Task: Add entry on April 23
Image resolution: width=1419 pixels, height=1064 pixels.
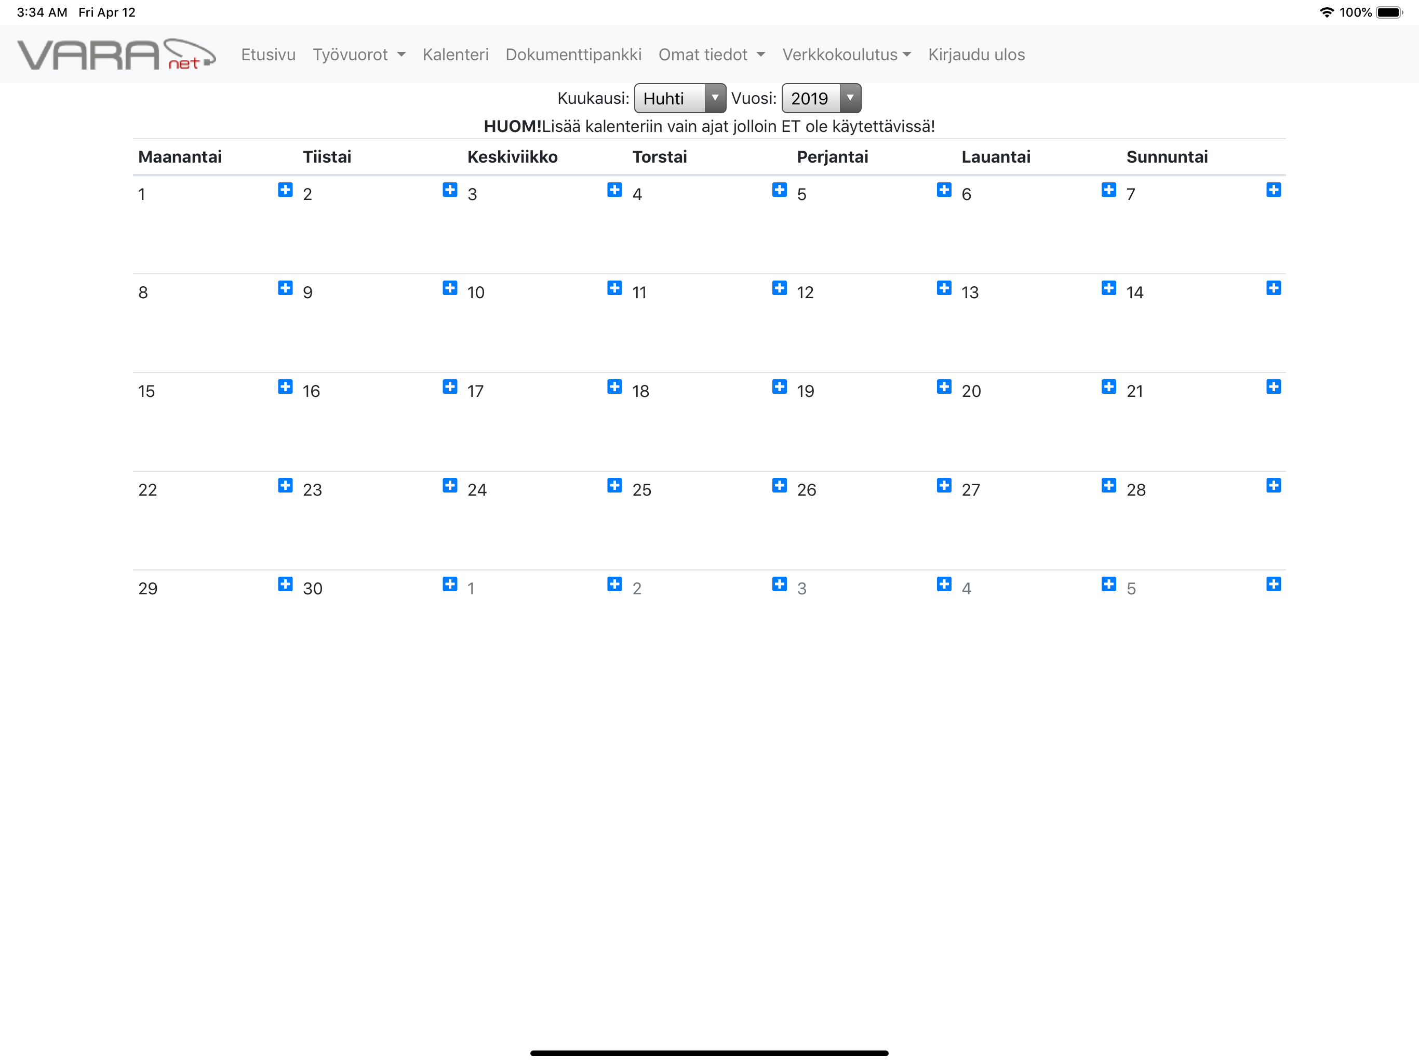Action: pyautogui.click(x=450, y=485)
